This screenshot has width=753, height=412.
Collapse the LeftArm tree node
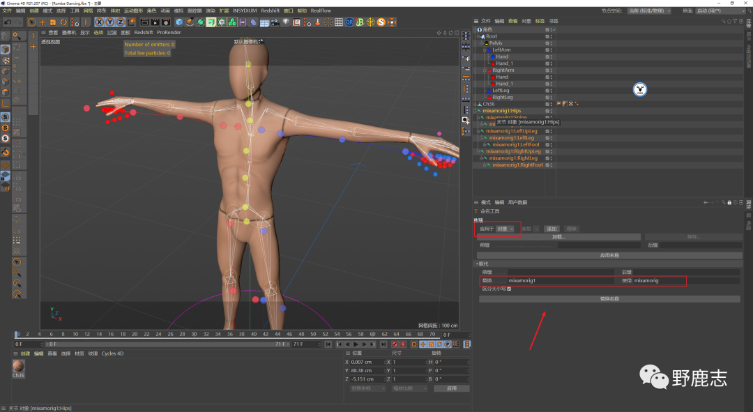[x=485, y=50]
